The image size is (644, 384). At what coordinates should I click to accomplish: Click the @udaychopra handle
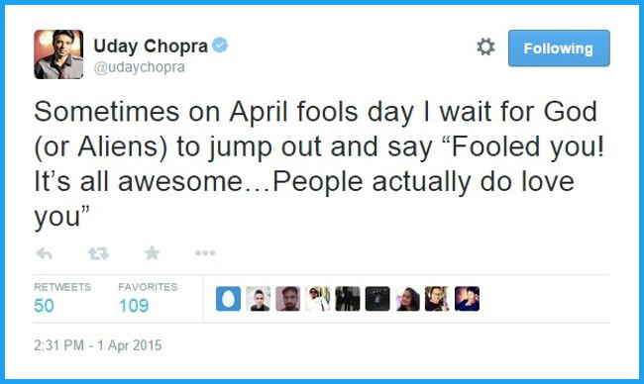click(140, 67)
